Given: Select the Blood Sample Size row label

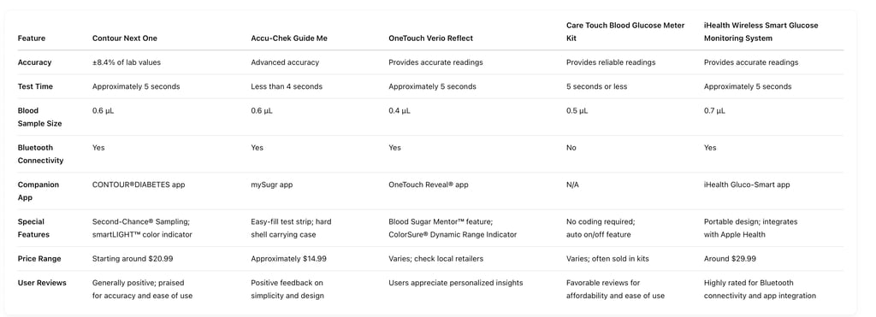Looking at the screenshot, I should coord(39,117).
